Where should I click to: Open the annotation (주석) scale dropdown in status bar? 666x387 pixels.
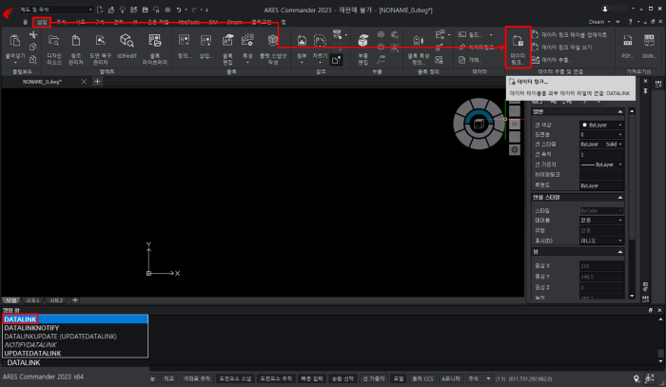point(480,378)
